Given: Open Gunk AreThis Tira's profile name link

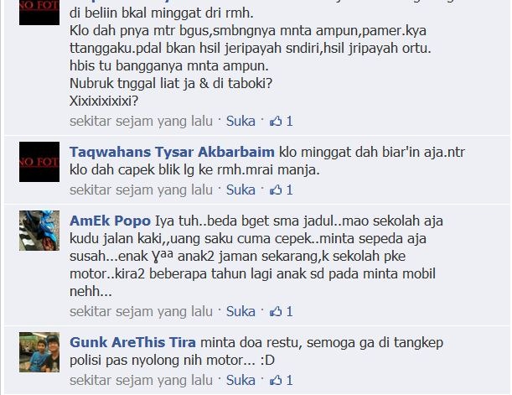Looking at the screenshot, I should point(132,342).
